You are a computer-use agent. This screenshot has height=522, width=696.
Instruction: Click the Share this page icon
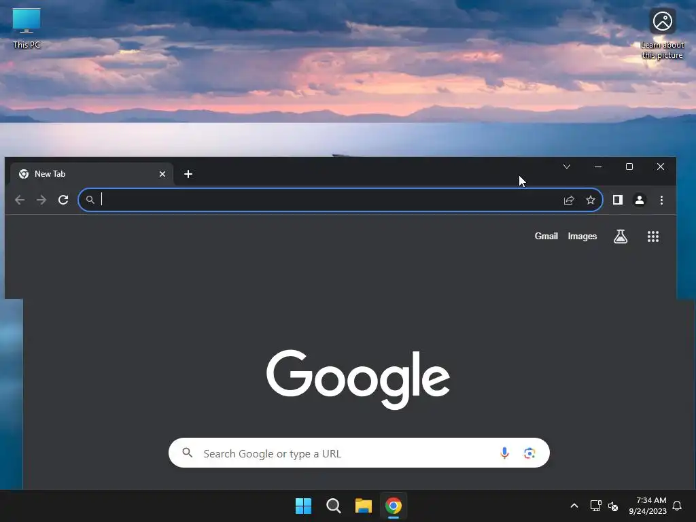[x=569, y=201]
